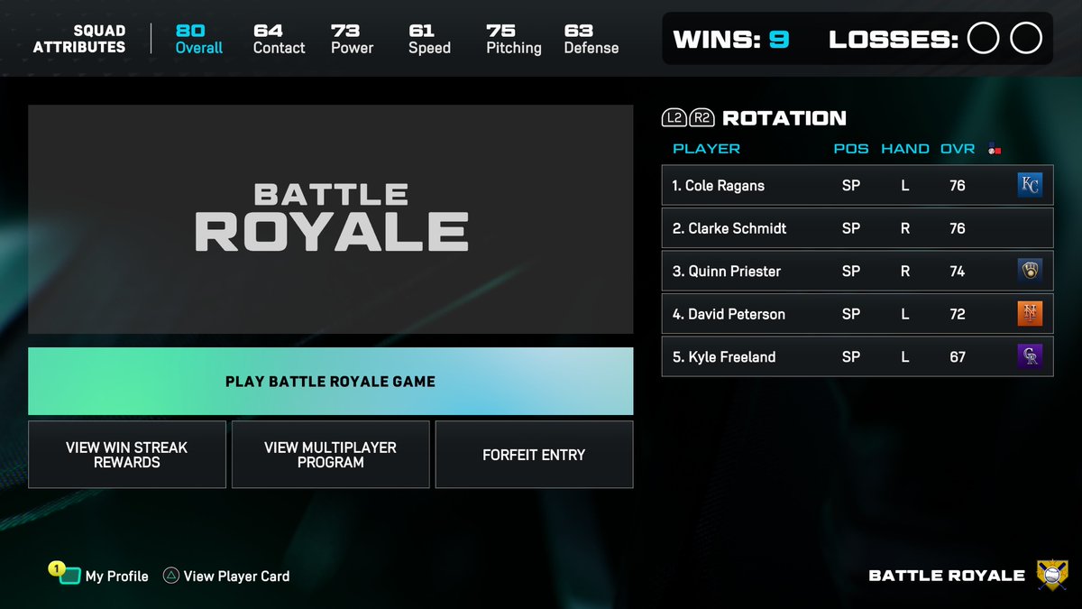Select the 73 Power attribute
The width and height of the screenshot is (1082, 609).
pos(352,39)
